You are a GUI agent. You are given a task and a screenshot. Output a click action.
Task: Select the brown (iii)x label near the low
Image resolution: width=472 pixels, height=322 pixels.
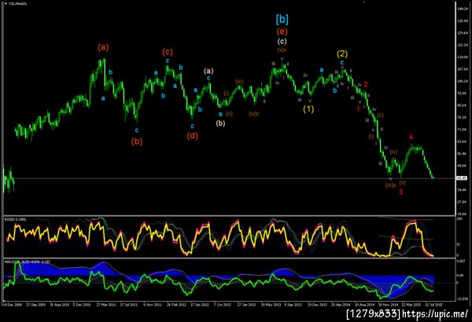tap(390, 185)
